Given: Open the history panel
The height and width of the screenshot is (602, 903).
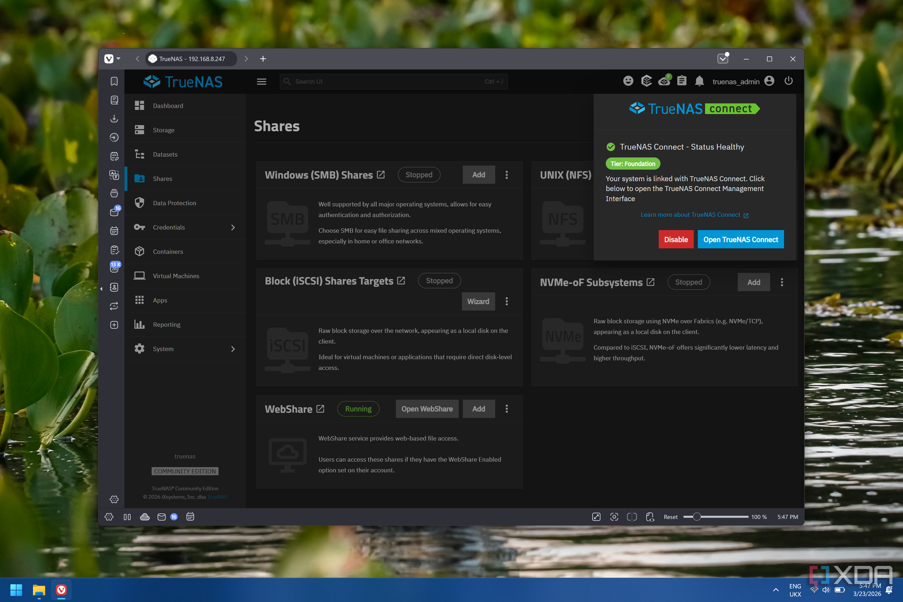Looking at the screenshot, I should coord(114,137).
